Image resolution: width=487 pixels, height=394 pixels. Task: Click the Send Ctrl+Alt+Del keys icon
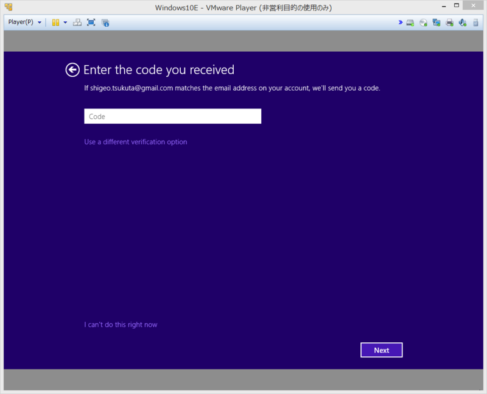77,23
